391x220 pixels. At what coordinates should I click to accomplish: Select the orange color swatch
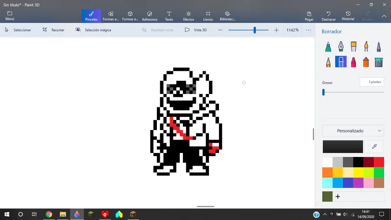[x=328, y=172]
